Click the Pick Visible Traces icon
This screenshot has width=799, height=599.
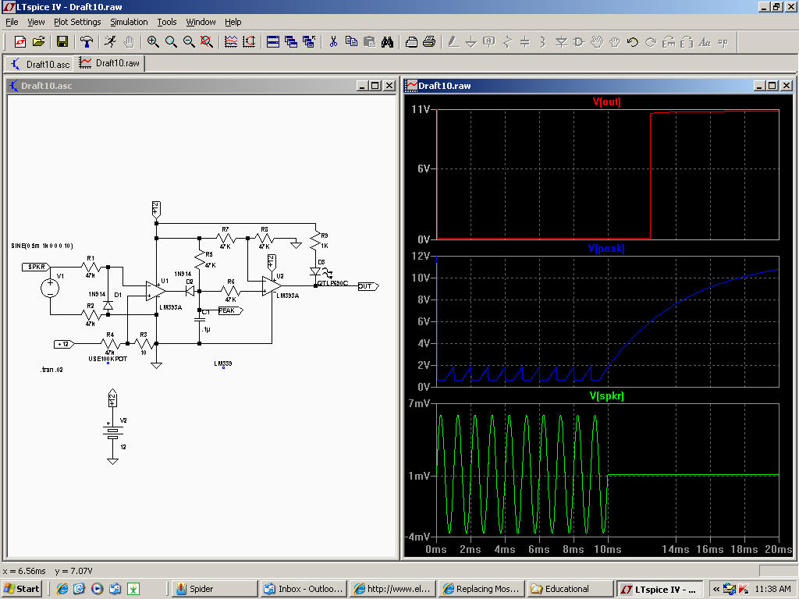click(231, 42)
